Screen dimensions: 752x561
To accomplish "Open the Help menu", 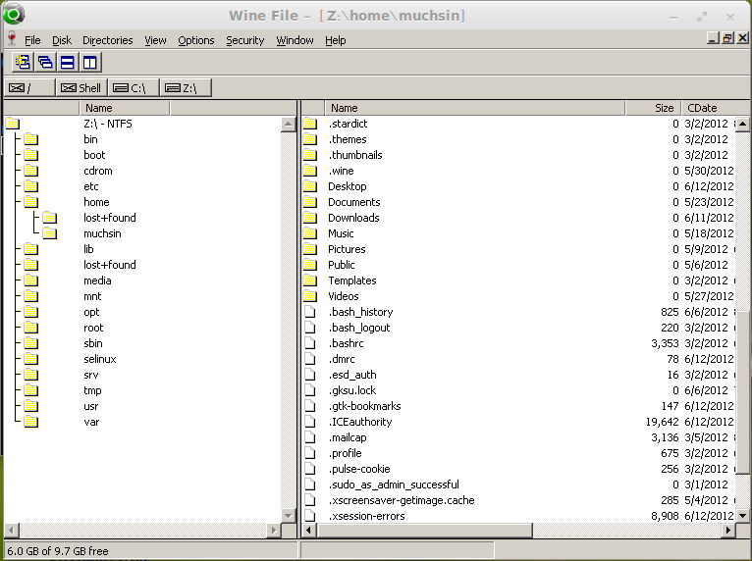I will click(335, 40).
